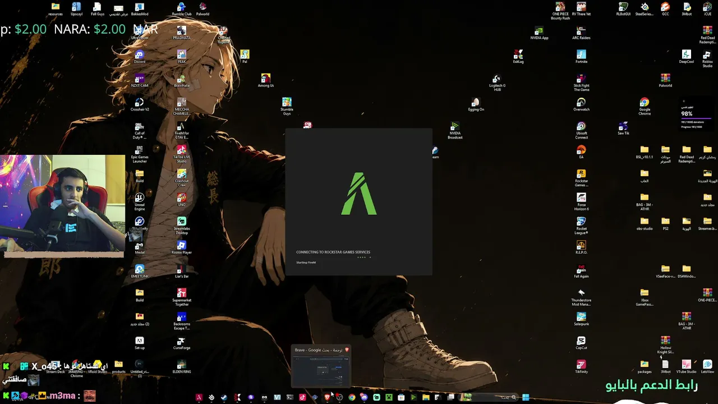Select the Unreal Engine desktop icon
Viewport: 718px width, 404px height.
pos(140,201)
